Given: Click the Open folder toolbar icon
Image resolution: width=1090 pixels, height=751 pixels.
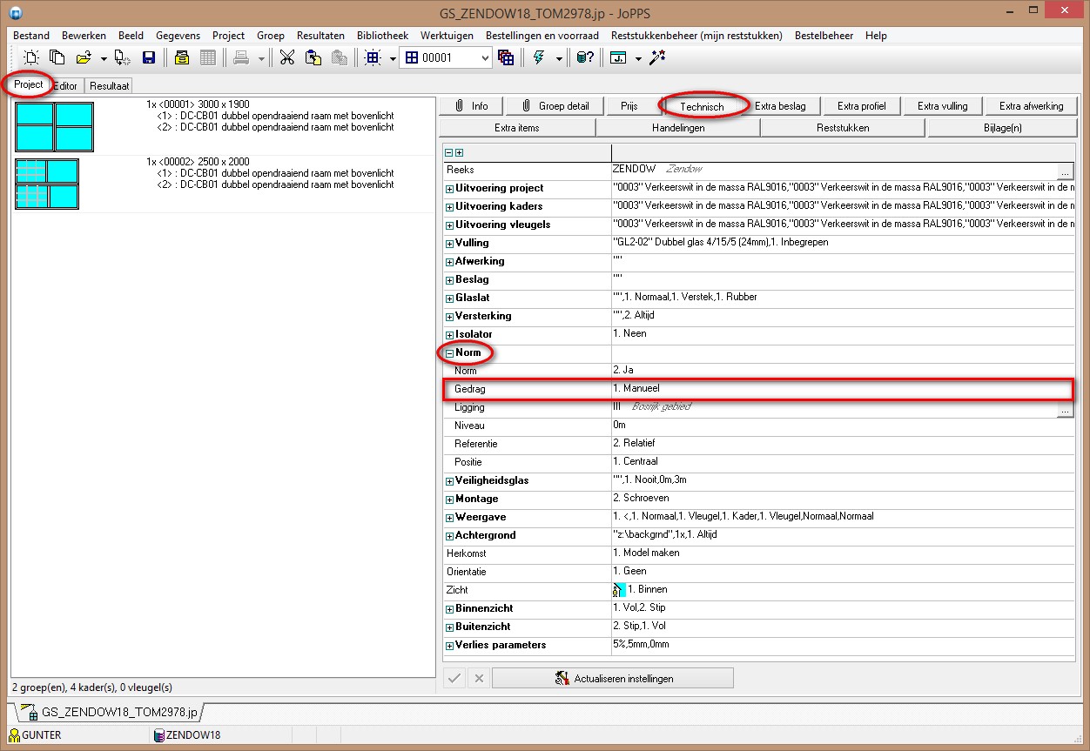Looking at the screenshot, I should [x=84, y=58].
